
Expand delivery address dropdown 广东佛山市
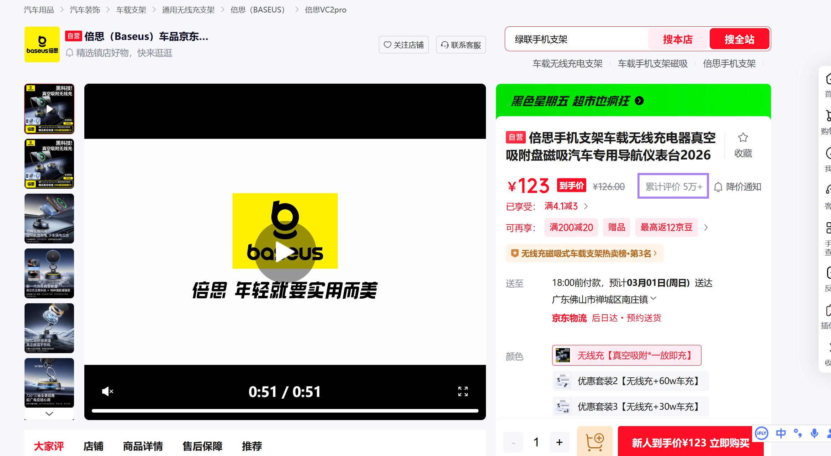pos(653,299)
